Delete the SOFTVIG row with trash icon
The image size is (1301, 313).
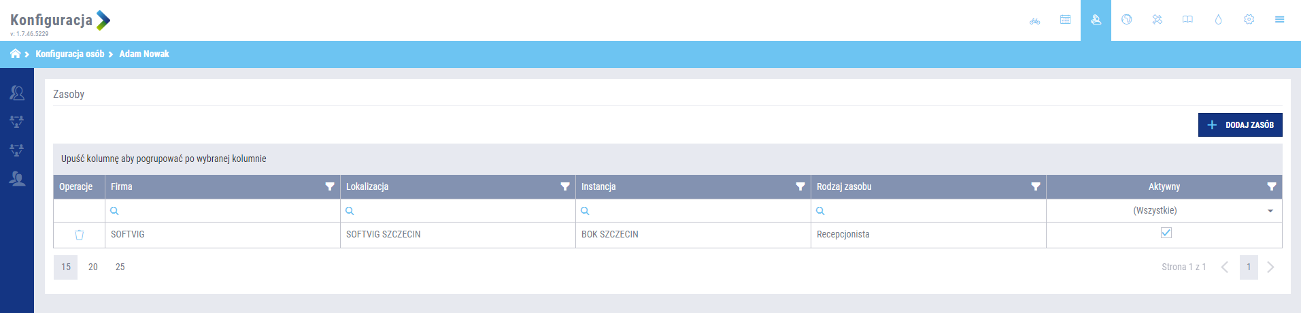click(79, 235)
